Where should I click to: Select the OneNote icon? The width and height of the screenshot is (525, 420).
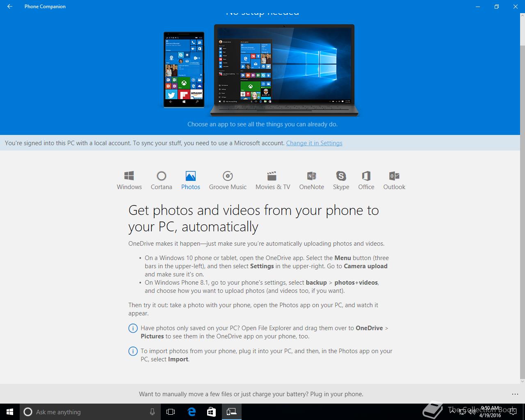click(312, 176)
